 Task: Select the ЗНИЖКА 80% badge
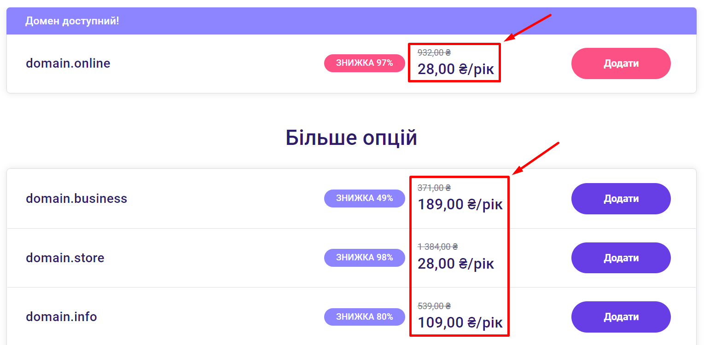(x=364, y=317)
